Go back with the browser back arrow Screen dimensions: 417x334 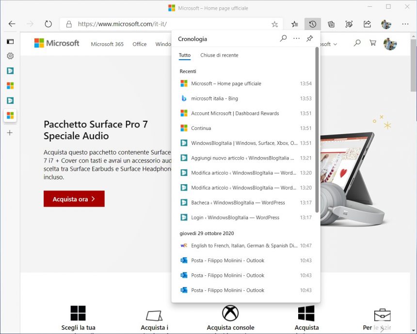(x=12, y=24)
